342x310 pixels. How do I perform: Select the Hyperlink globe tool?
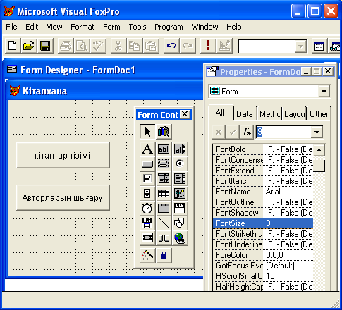[x=180, y=238]
